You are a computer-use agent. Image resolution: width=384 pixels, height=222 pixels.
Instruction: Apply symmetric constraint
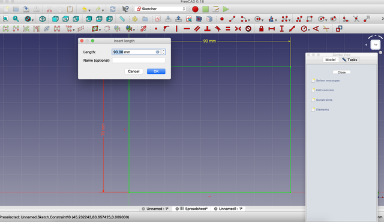pos(238,29)
